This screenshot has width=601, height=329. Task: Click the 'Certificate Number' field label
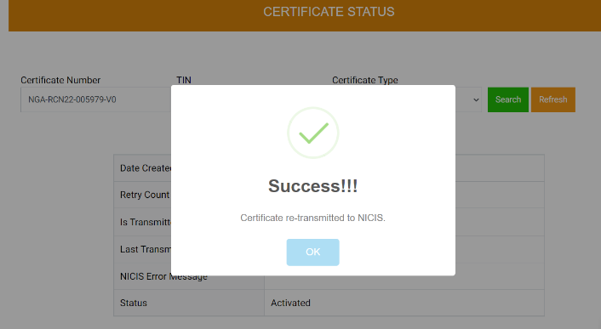pyautogui.click(x=60, y=80)
